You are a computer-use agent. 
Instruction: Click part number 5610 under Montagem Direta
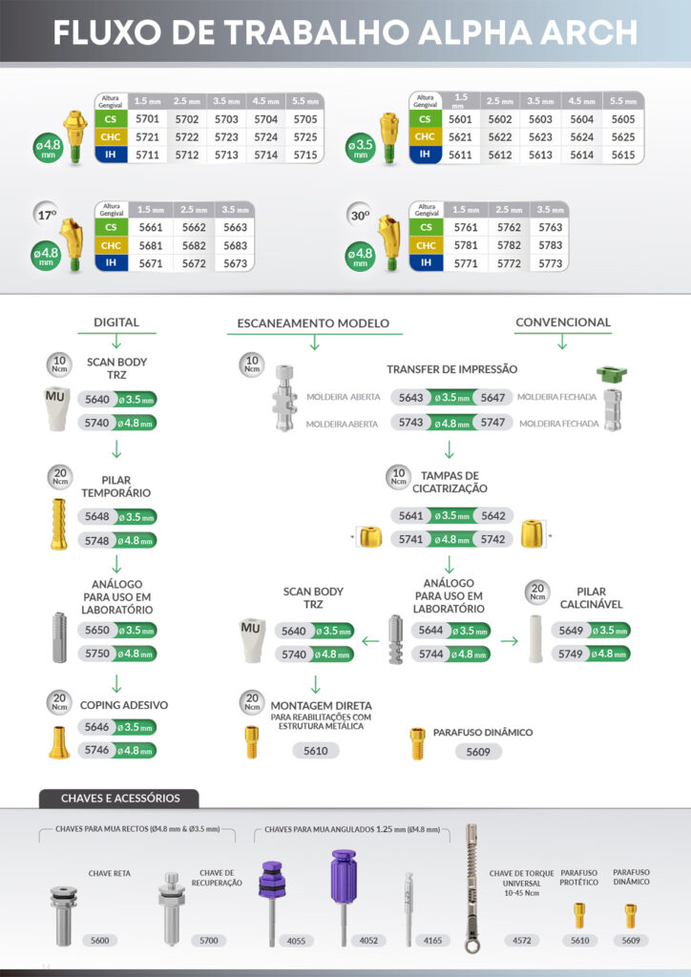[315, 751]
